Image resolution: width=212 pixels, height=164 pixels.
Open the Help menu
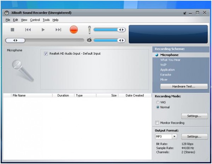click(x=55, y=20)
